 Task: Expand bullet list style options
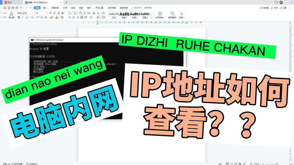point(71,13)
